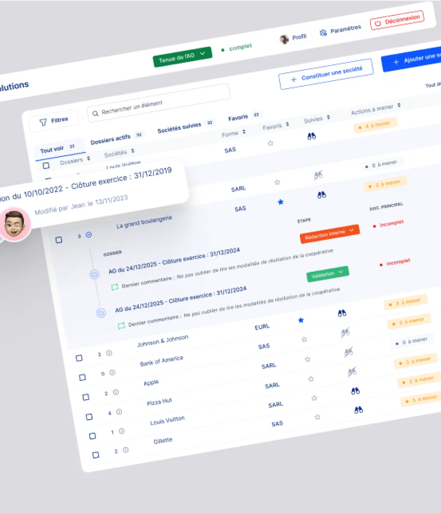
Task: Click binoculars in the Gillette row
Action: [359, 410]
